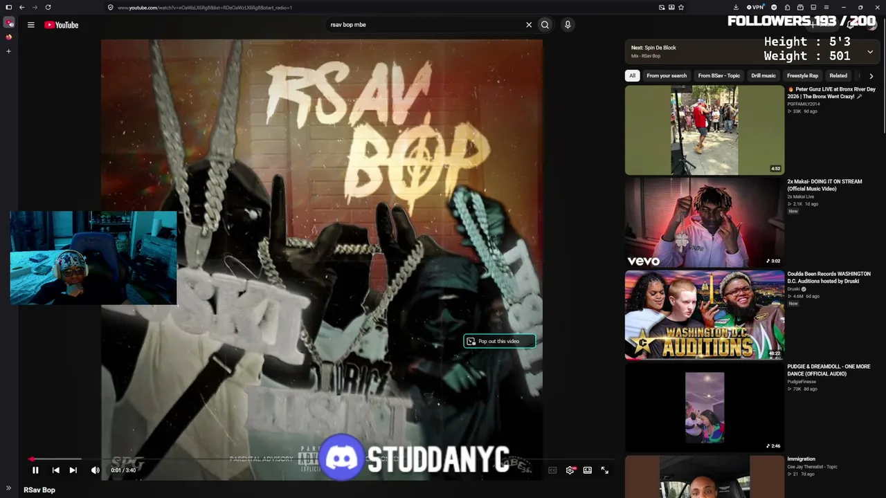Open the Peter Gunz Bronx River Day thumbnail

pyautogui.click(x=705, y=130)
